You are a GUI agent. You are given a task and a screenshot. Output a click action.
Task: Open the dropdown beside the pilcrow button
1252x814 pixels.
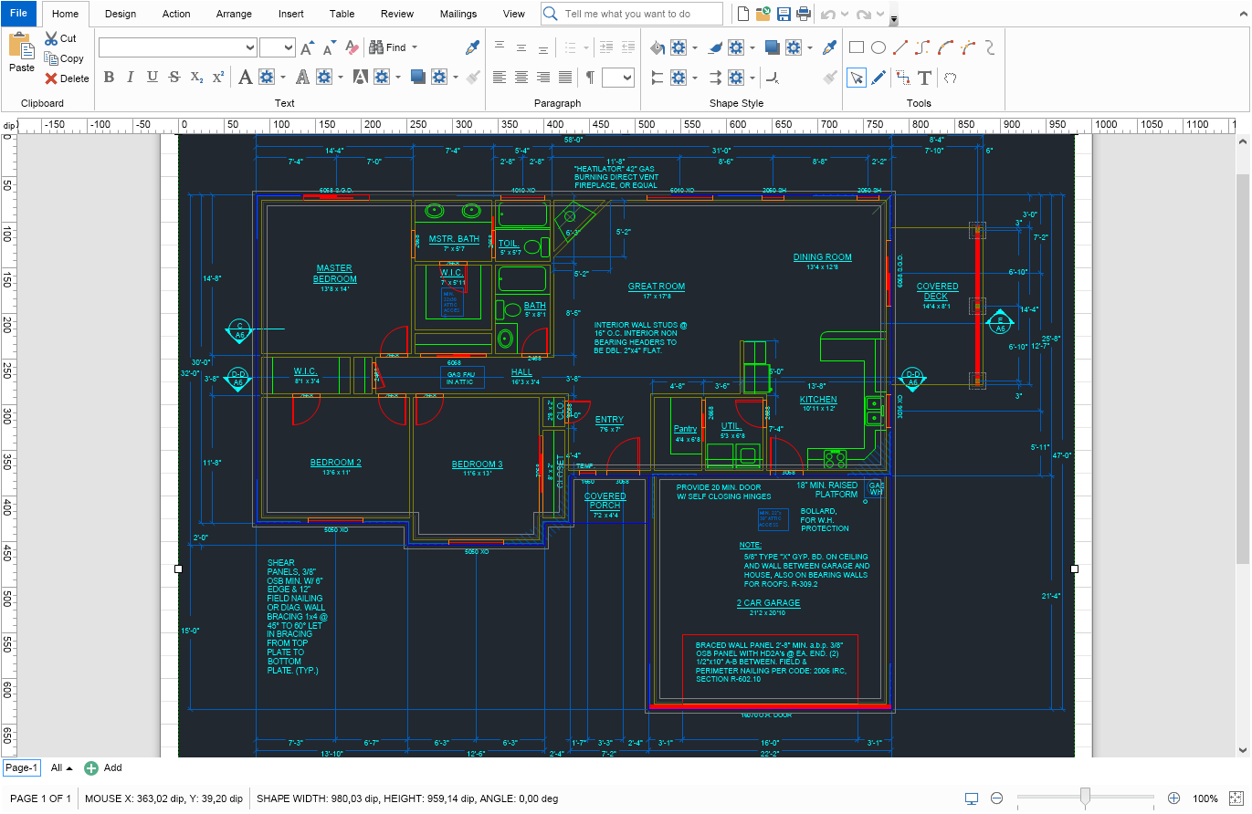626,78
